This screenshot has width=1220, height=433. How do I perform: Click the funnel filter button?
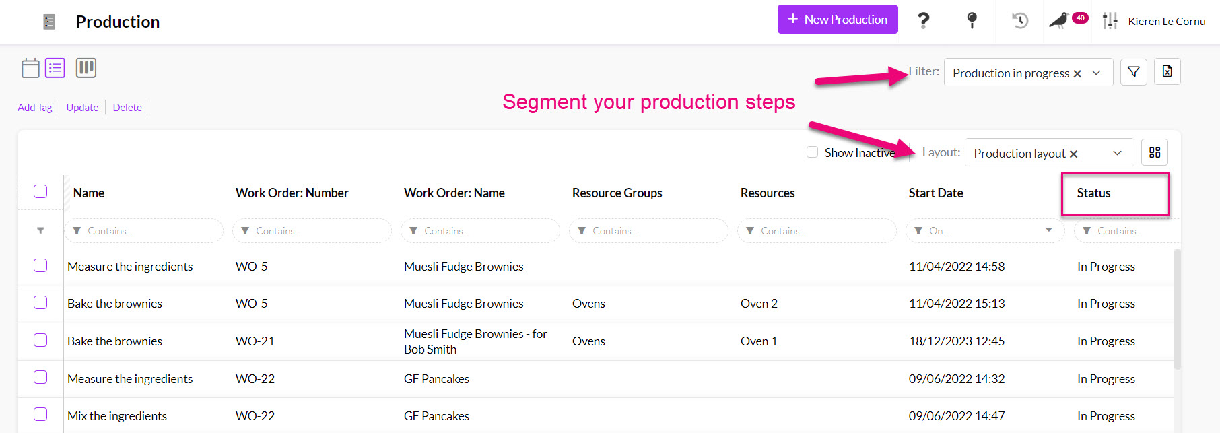1134,72
